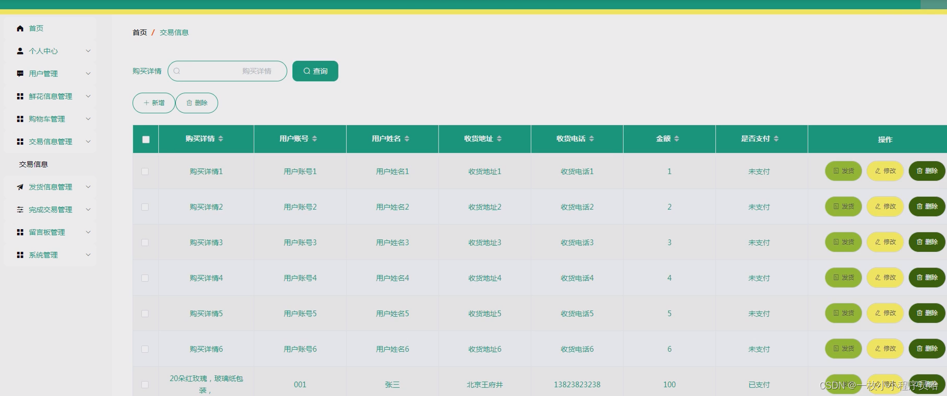Click the grid icon beside 系统管理
This screenshot has height=396, width=947.
click(20, 255)
